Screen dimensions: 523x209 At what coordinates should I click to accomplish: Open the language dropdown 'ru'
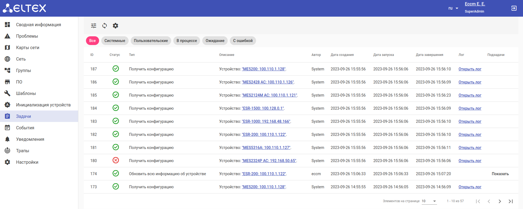453,8
